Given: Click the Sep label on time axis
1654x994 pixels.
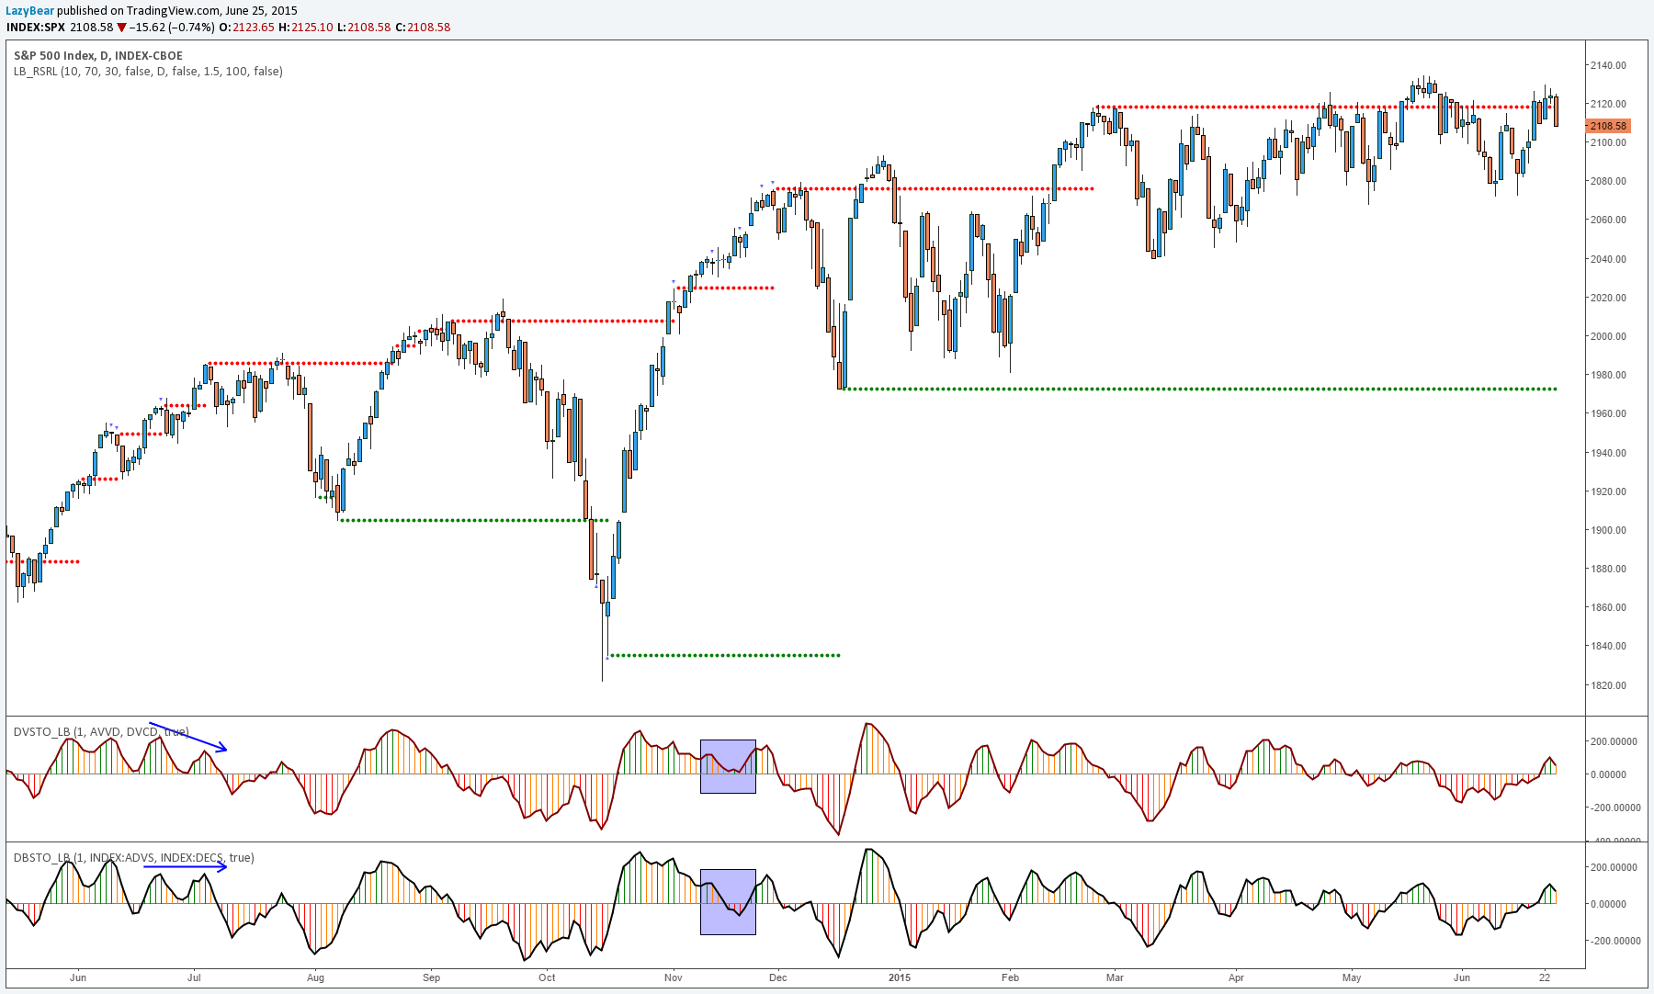Looking at the screenshot, I should point(431,977).
